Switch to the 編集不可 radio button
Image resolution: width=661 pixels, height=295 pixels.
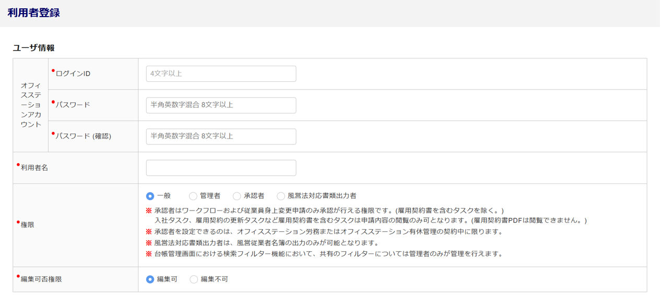(x=194, y=279)
